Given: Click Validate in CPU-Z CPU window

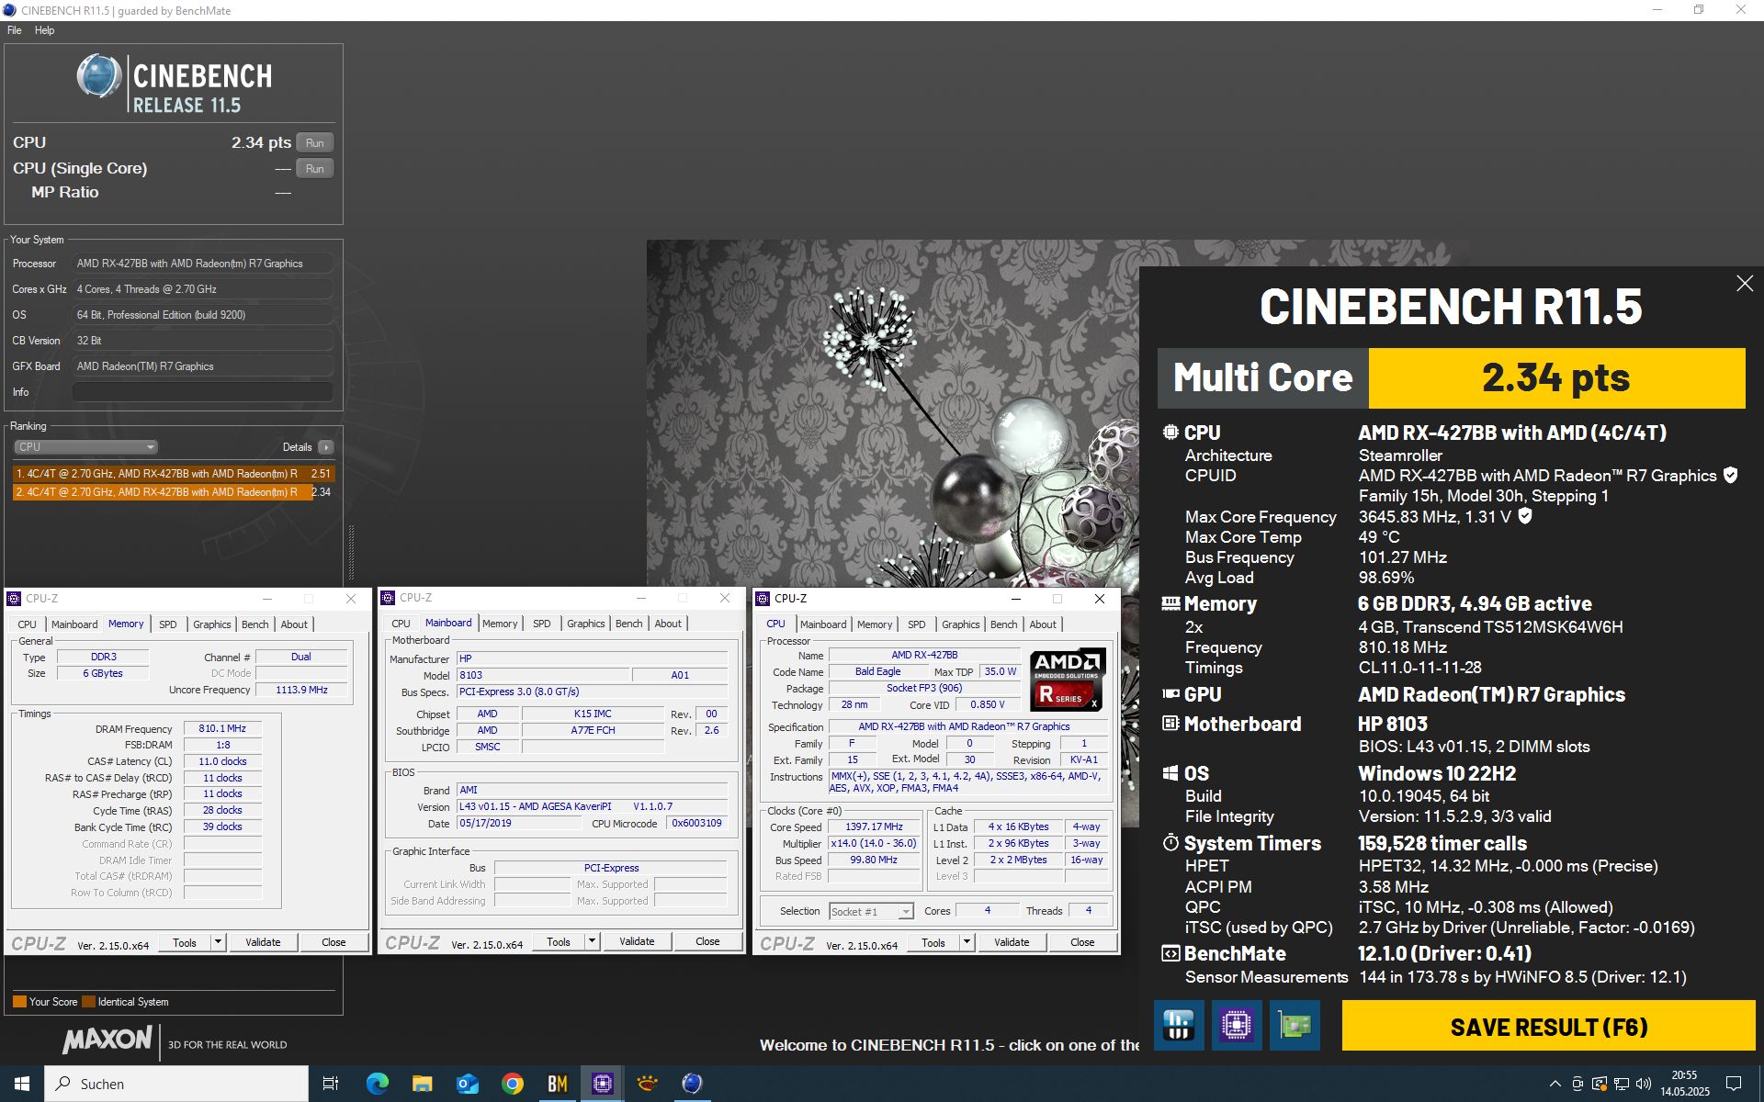Looking at the screenshot, I should [x=1012, y=942].
